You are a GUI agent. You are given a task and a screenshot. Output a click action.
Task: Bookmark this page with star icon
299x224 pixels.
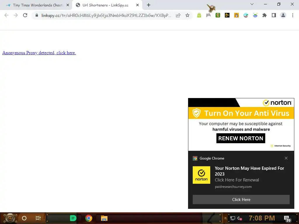pos(187,15)
